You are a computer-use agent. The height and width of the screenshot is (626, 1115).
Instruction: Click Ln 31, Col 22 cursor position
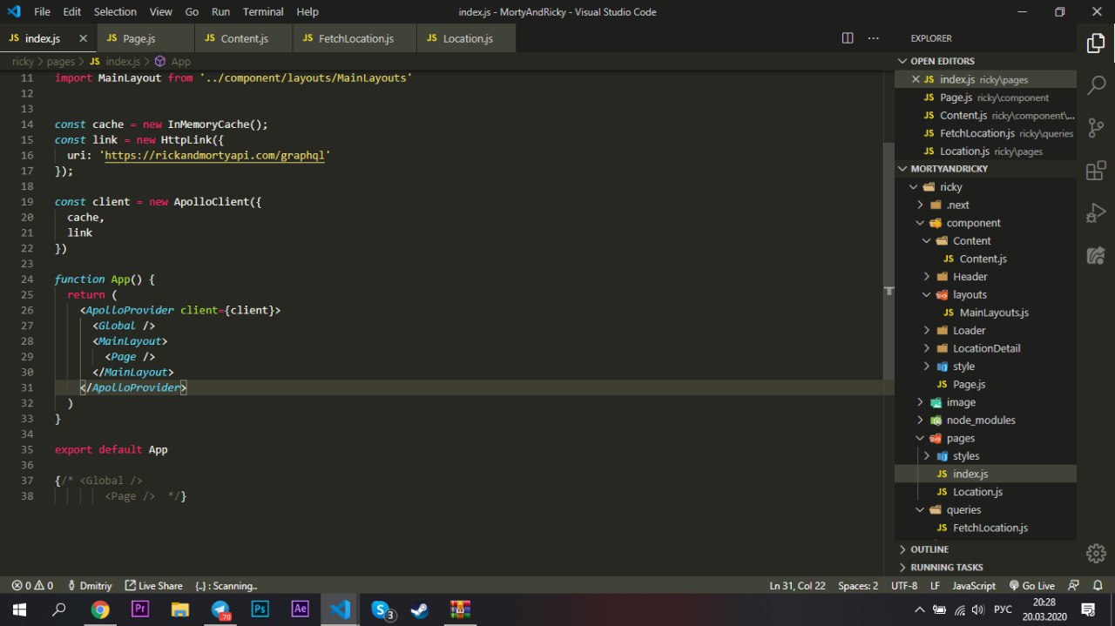click(x=797, y=586)
